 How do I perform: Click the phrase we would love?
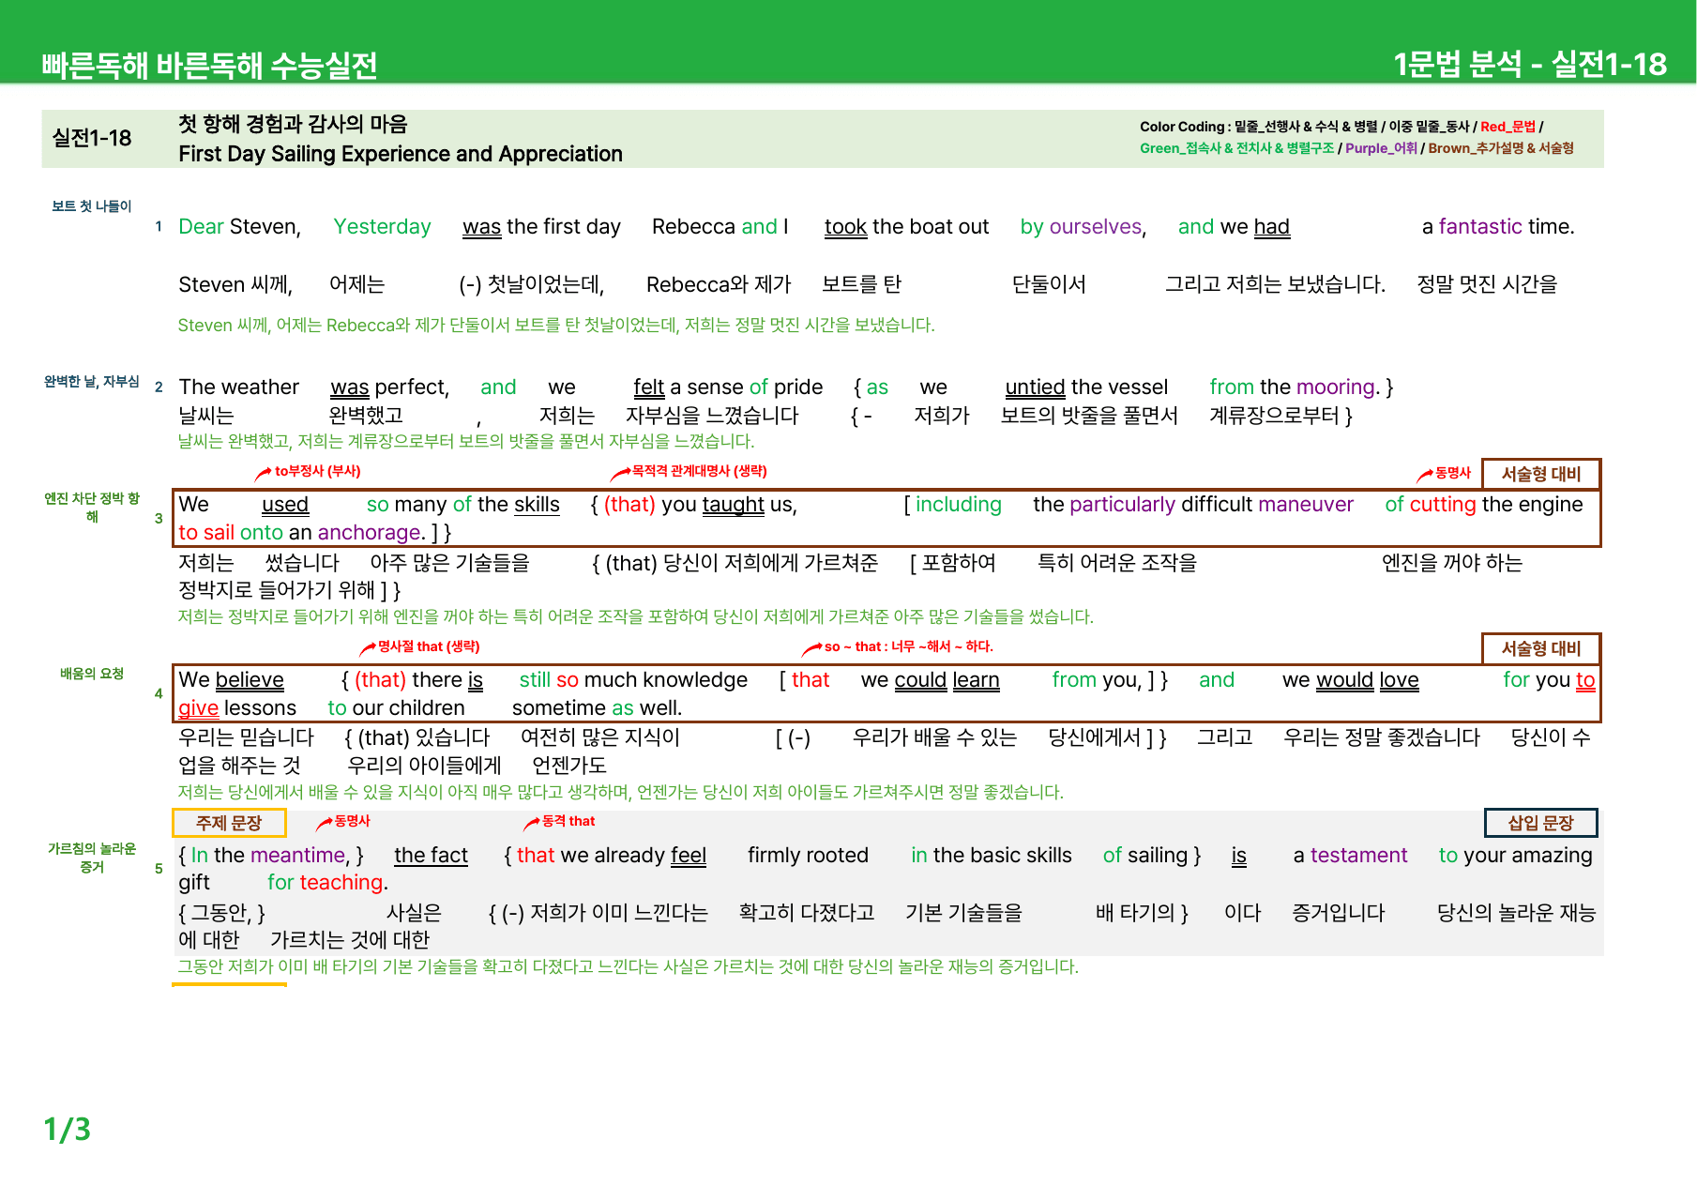pos(1350,680)
